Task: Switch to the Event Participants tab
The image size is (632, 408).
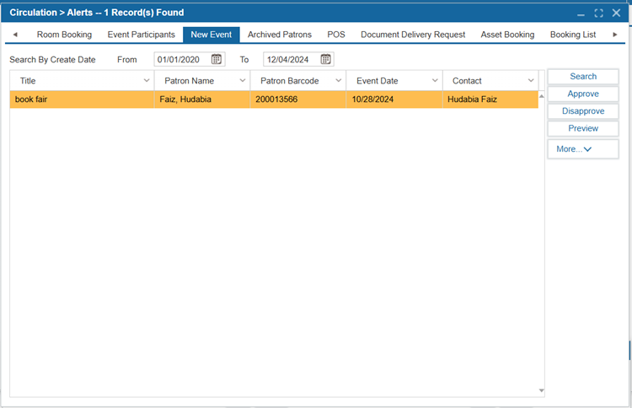Action: tap(141, 35)
